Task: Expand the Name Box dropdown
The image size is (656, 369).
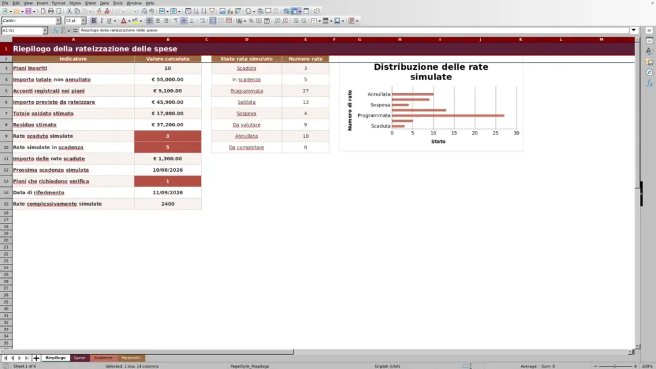Action: point(45,31)
